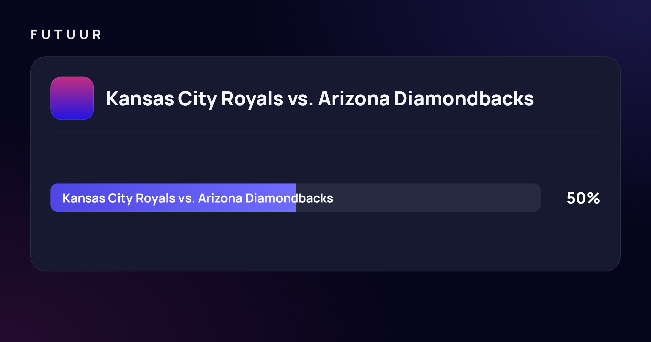Select the percent sign next to 50
651x342 pixels.
(x=593, y=198)
